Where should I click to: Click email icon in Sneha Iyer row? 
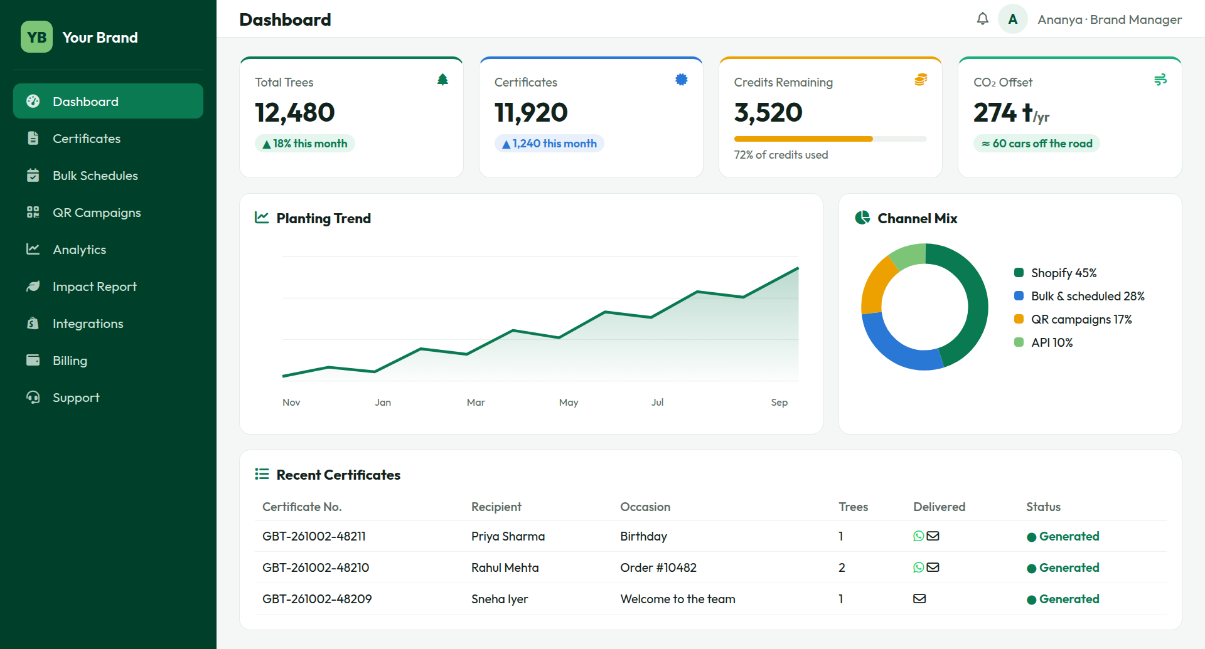click(x=919, y=599)
